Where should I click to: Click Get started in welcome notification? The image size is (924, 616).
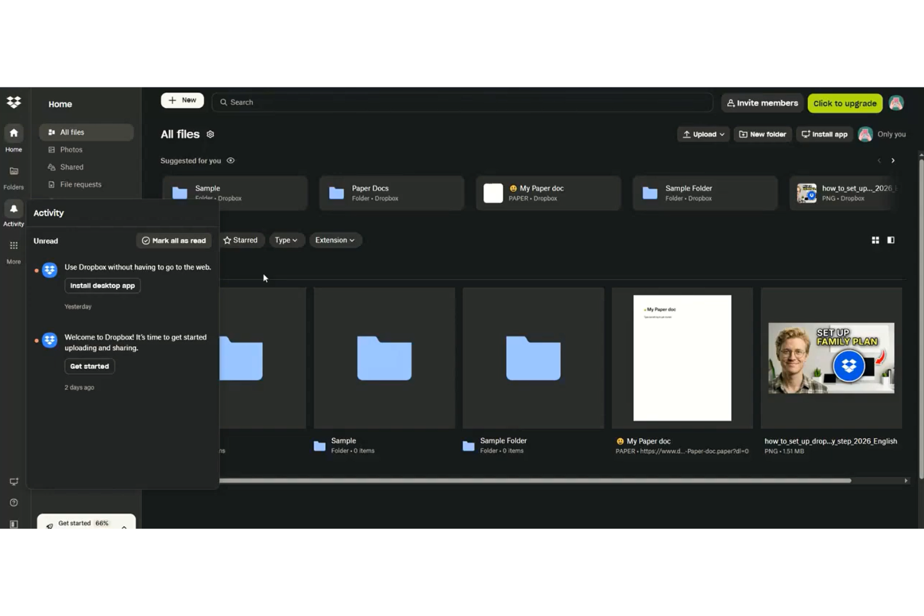point(89,366)
